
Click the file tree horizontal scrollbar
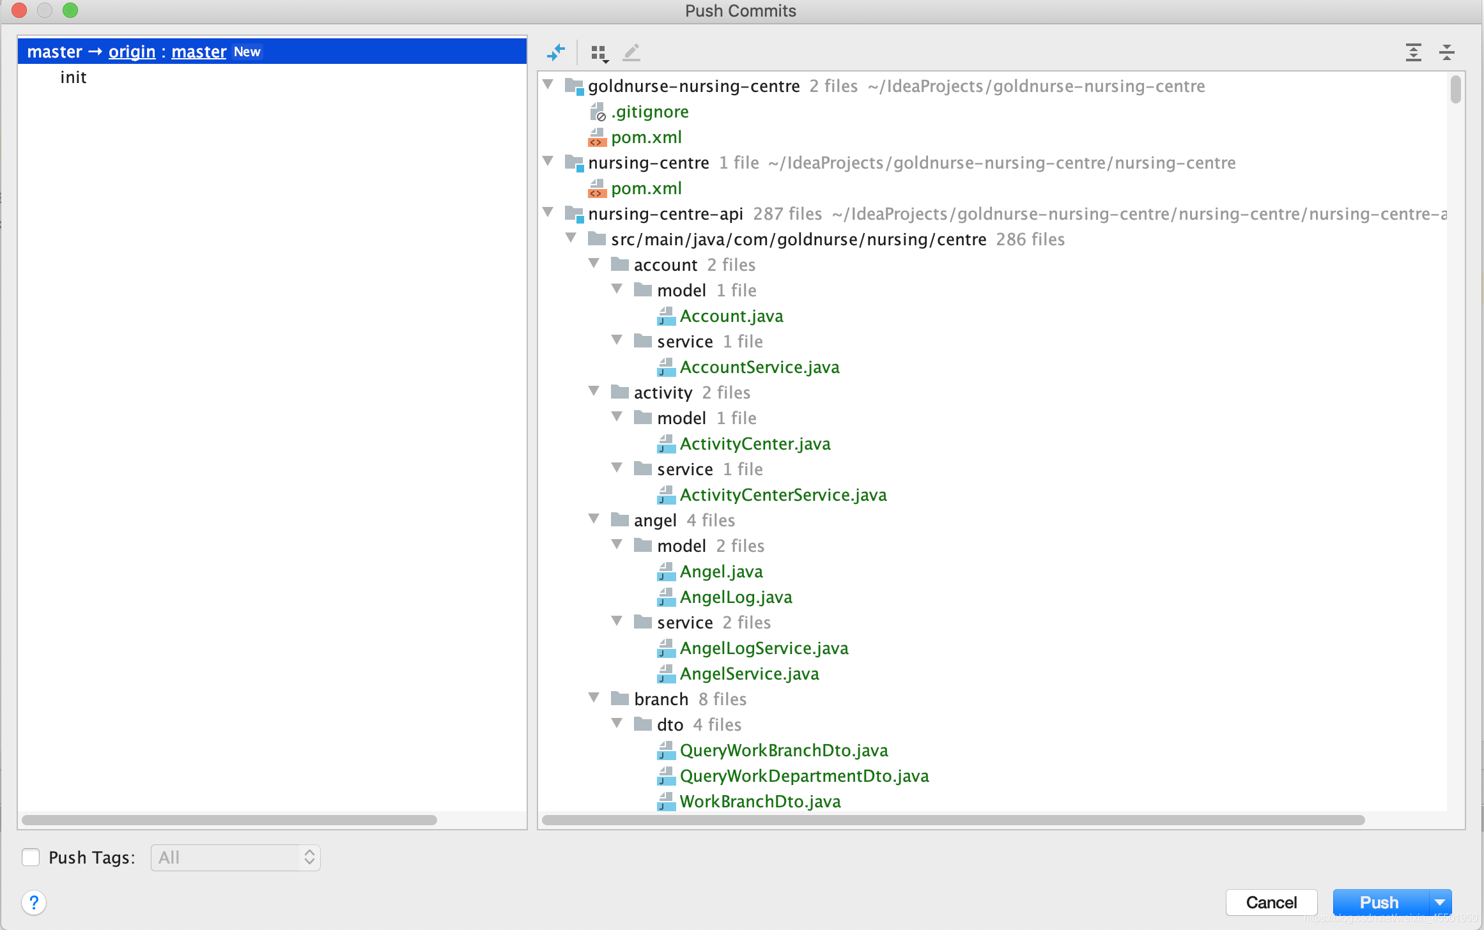(x=953, y=820)
